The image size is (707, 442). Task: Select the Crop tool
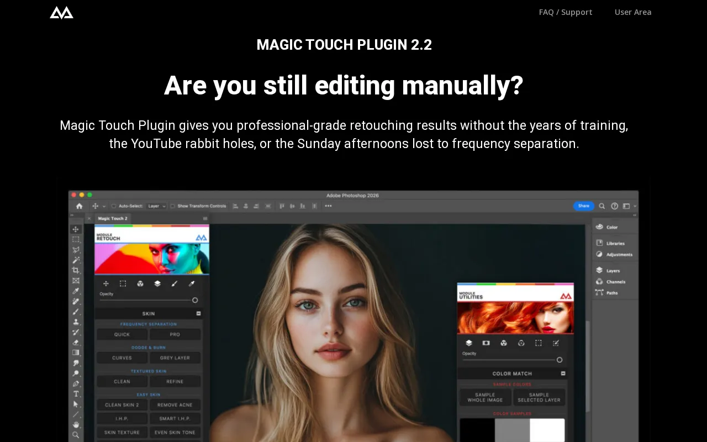tap(76, 270)
